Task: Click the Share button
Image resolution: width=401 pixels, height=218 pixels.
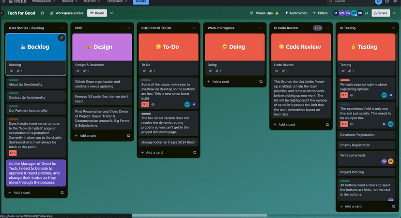Action: pos(381,13)
